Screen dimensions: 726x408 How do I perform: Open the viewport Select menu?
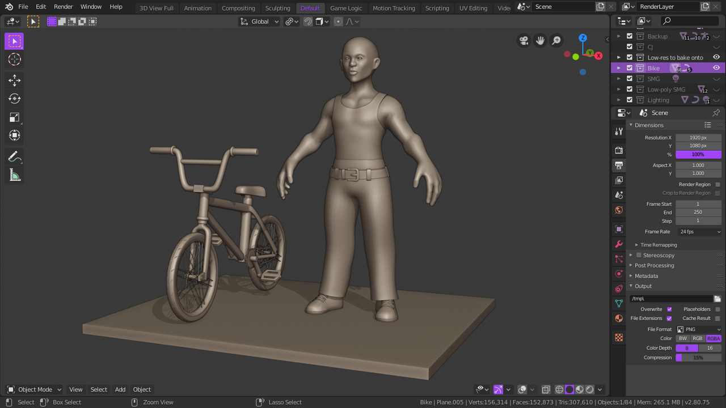point(99,389)
